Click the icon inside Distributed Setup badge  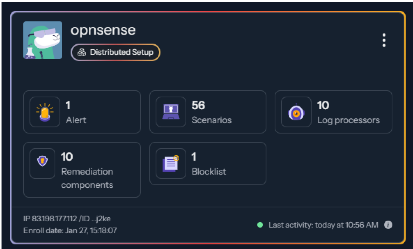[82, 52]
